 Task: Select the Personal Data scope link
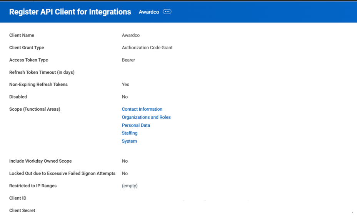(x=136, y=125)
